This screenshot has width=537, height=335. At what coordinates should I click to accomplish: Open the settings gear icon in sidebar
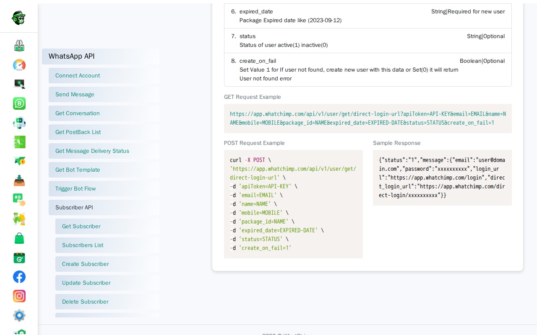coord(19,315)
